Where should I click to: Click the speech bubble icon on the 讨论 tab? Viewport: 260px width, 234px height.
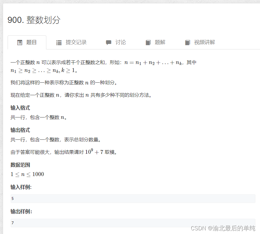pyautogui.click(x=109, y=42)
